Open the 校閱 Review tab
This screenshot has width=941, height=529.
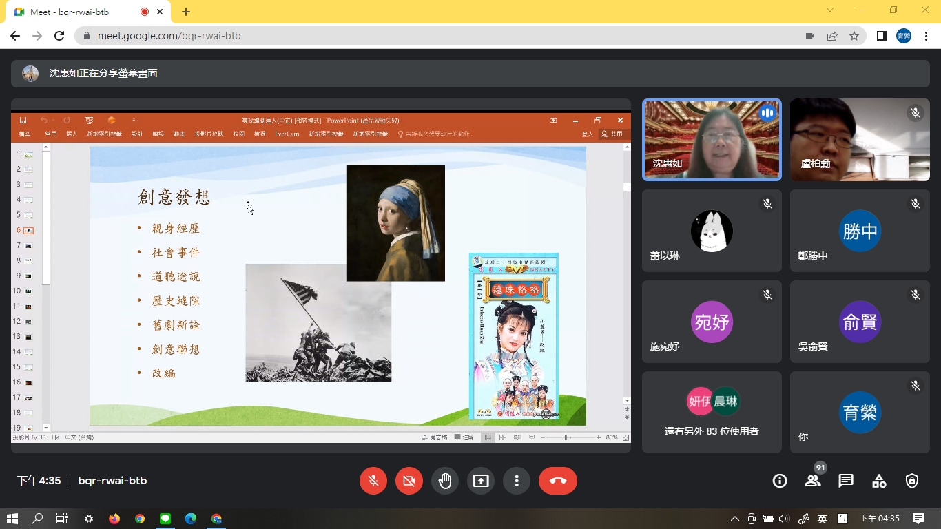pyautogui.click(x=239, y=134)
